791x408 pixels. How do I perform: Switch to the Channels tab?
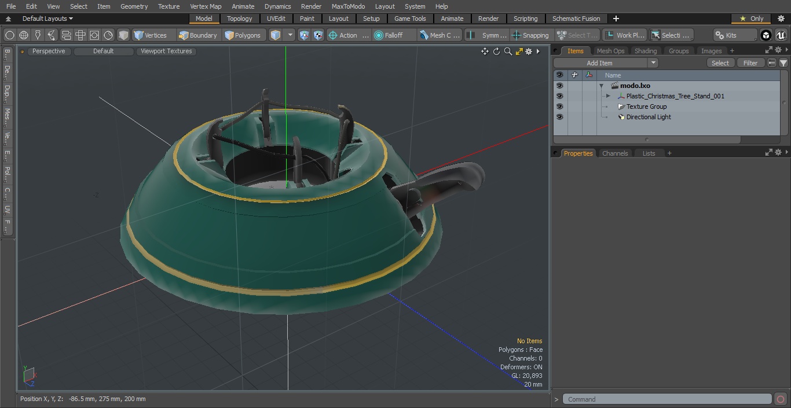pos(615,153)
